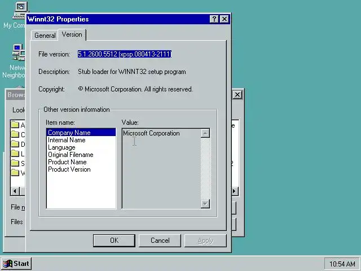Click the greyed-out Apply button

pos(205,241)
